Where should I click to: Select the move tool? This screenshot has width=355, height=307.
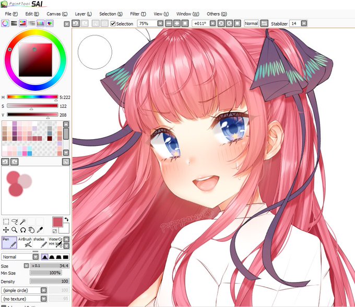click(x=6, y=230)
